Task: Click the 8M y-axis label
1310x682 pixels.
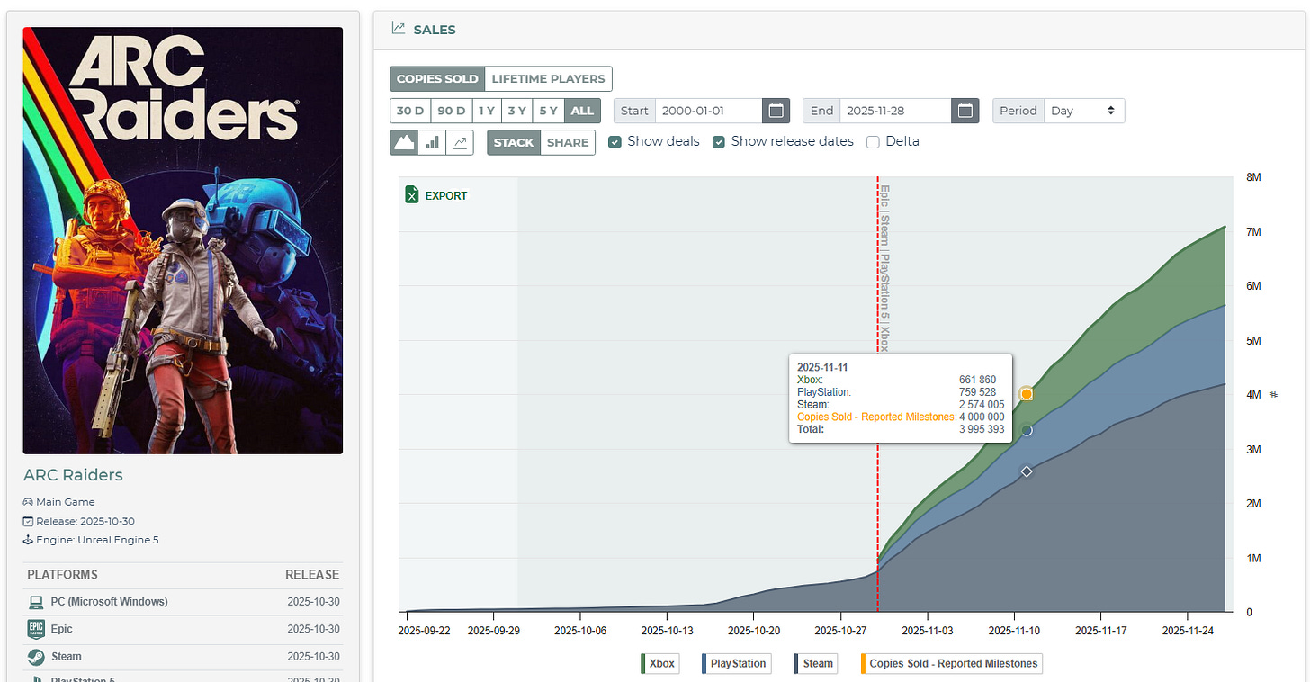Action: [1253, 177]
